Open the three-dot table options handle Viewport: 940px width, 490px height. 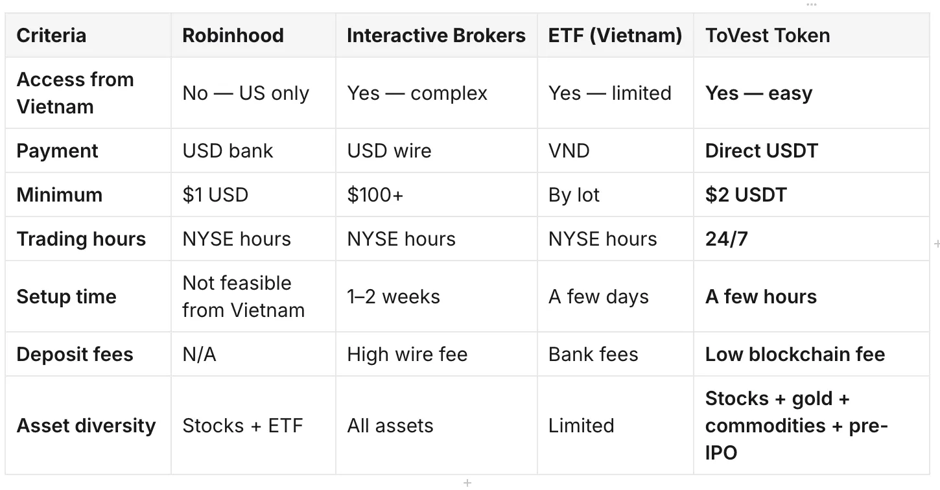pyautogui.click(x=812, y=5)
